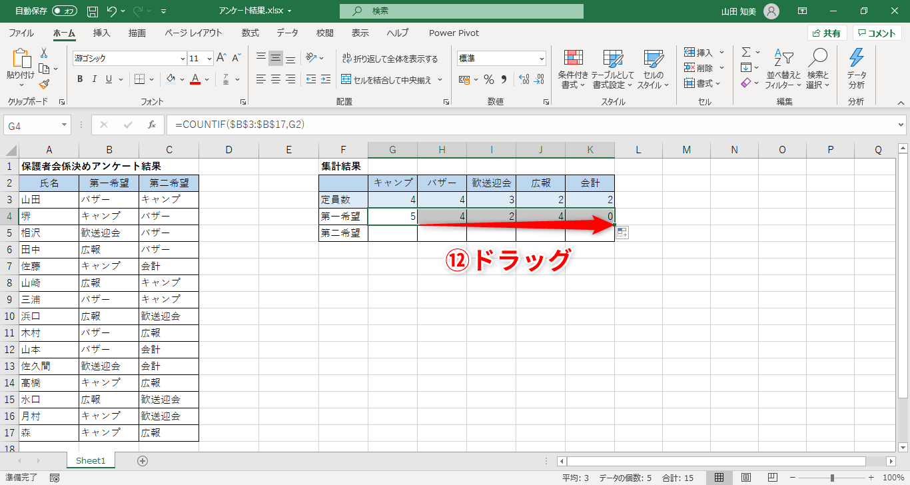Open 書式 cell format menu

click(x=703, y=83)
